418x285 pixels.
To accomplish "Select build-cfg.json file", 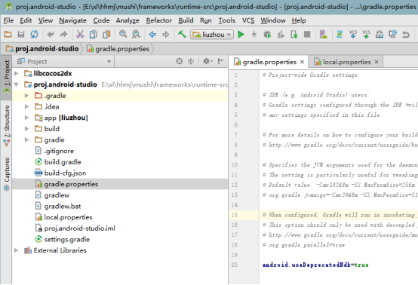I will (65, 173).
